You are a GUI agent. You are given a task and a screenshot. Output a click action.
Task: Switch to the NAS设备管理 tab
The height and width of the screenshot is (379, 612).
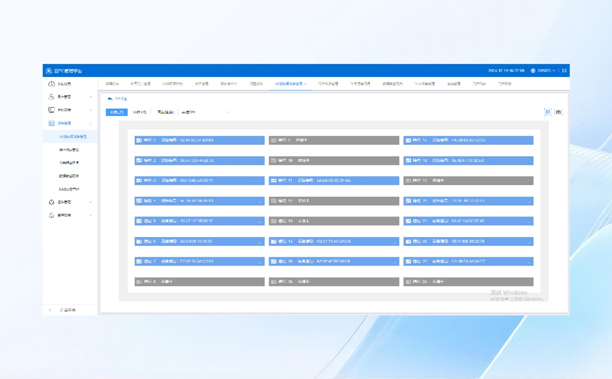pyautogui.click(x=425, y=84)
